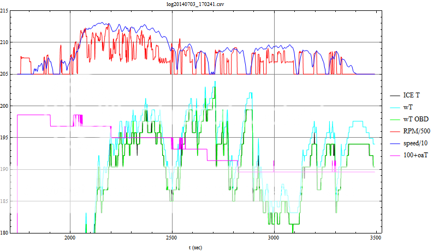Click the green wT OBD legend line

click(395, 120)
